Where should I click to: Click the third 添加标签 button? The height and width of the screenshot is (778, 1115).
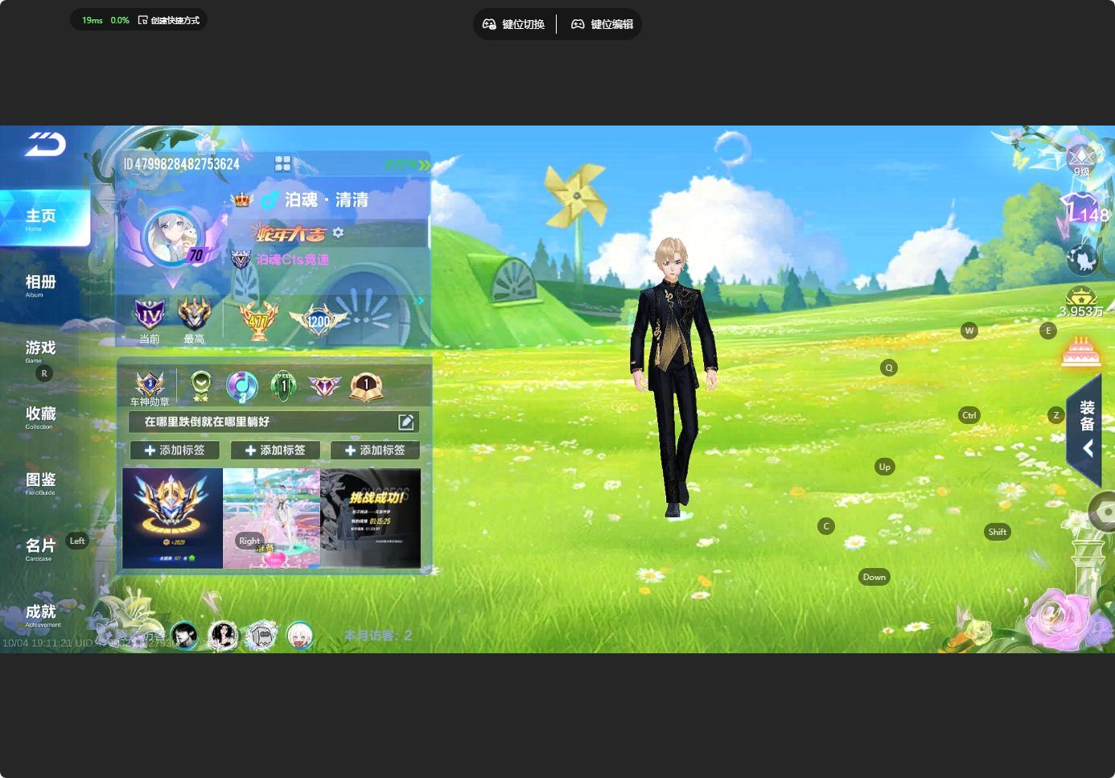pos(375,451)
